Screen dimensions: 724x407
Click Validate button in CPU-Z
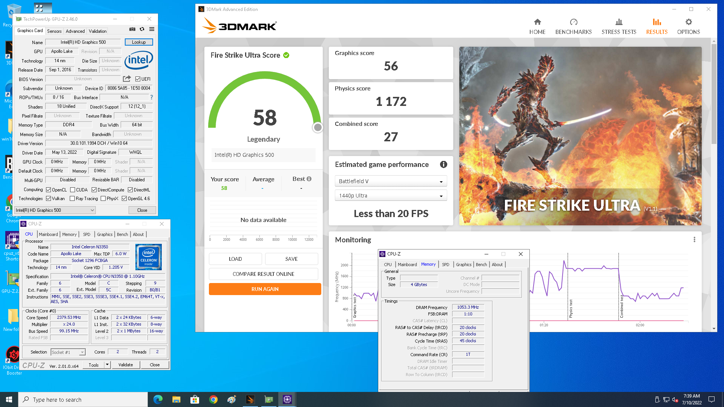pyautogui.click(x=126, y=365)
